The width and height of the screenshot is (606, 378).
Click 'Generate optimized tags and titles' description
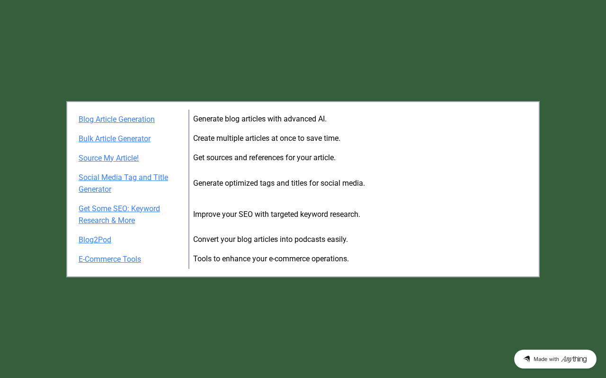click(x=279, y=183)
